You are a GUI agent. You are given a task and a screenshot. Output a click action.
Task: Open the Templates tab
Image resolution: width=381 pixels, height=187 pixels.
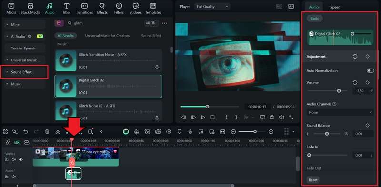pos(153,9)
